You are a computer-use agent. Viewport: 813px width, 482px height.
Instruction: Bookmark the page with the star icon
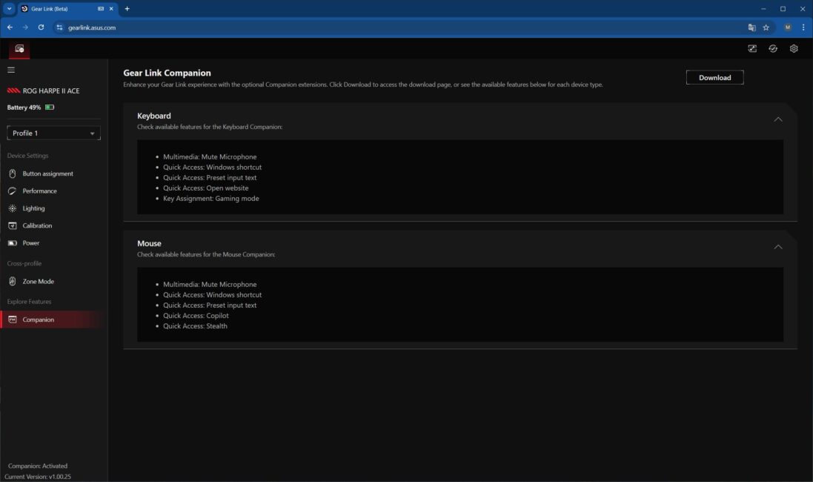click(x=766, y=27)
